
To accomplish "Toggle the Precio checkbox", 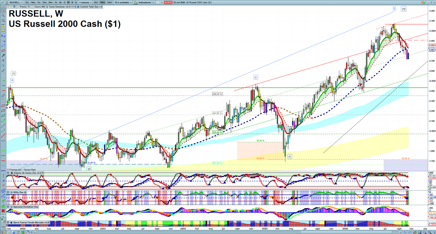I will click(18, 7).
